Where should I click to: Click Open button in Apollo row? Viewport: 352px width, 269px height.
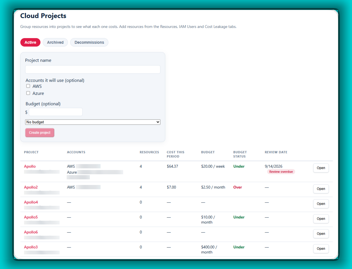point(321,168)
